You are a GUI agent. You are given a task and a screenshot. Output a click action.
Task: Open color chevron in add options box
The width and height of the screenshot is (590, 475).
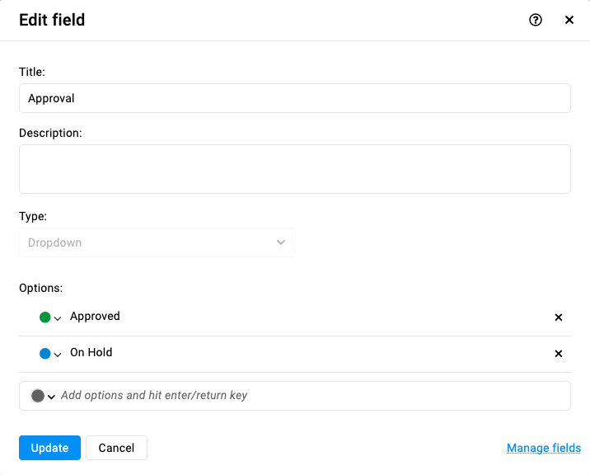tap(52, 397)
